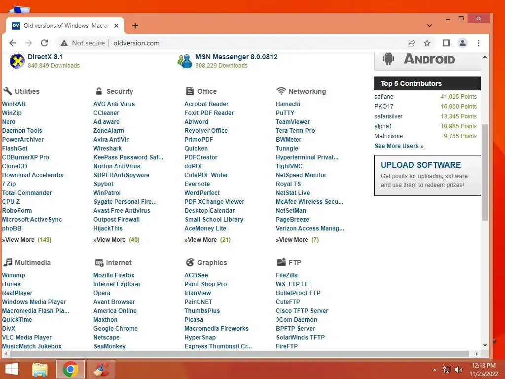505x379 pixels.
Task: Open the Google Chrome download link
Action: tap(115, 329)
